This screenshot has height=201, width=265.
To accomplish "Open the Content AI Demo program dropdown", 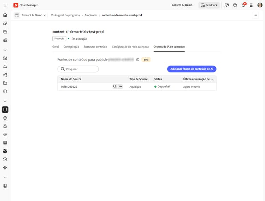I will 34,15.
